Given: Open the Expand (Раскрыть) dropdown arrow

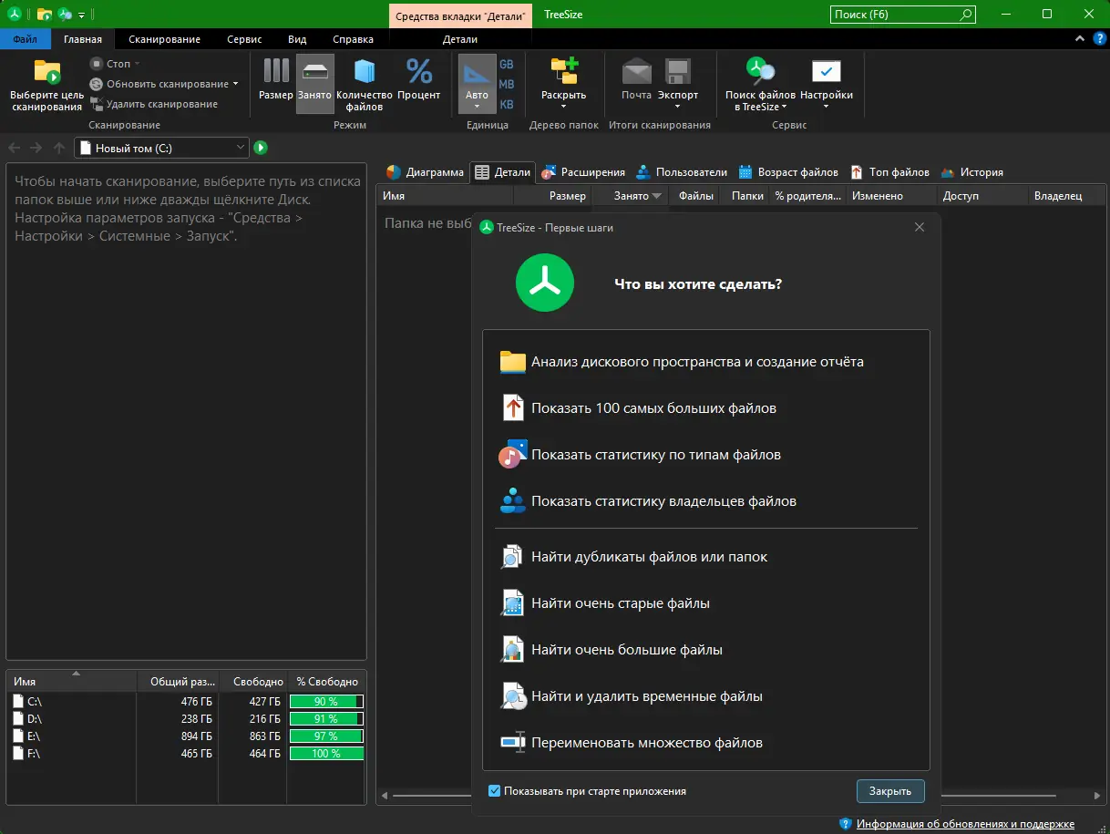Looking at the screenshot, I should [564, 107].
